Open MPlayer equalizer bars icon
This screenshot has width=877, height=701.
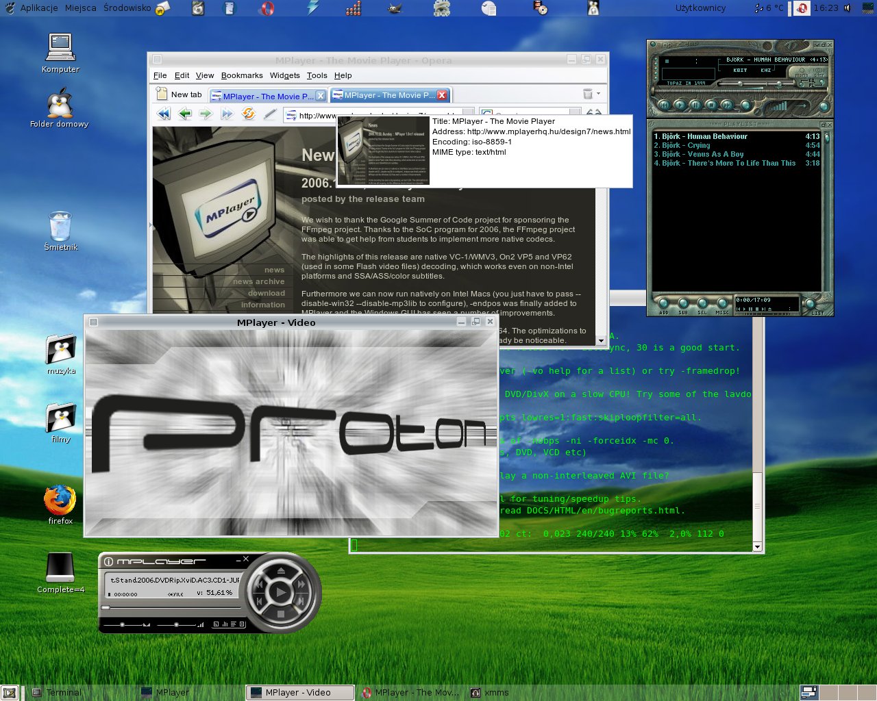pos(225,624)
